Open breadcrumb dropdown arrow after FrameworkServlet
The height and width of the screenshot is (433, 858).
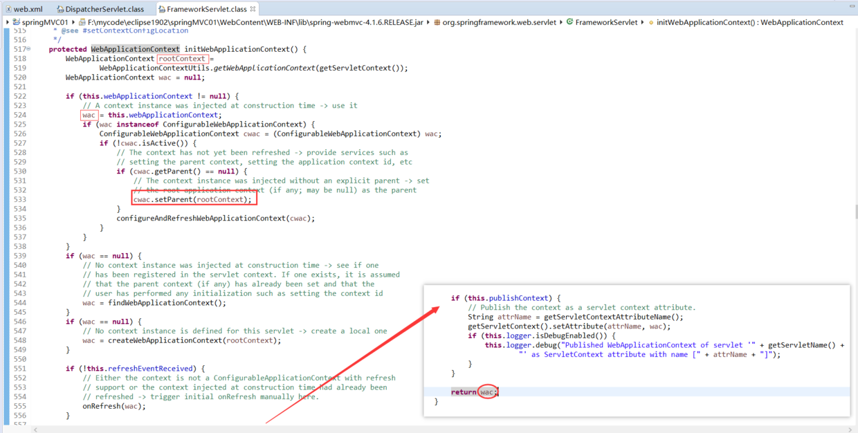click(x=643, y=22)
